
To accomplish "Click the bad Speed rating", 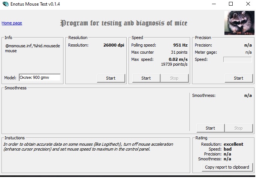I will (x=227, y=149).
